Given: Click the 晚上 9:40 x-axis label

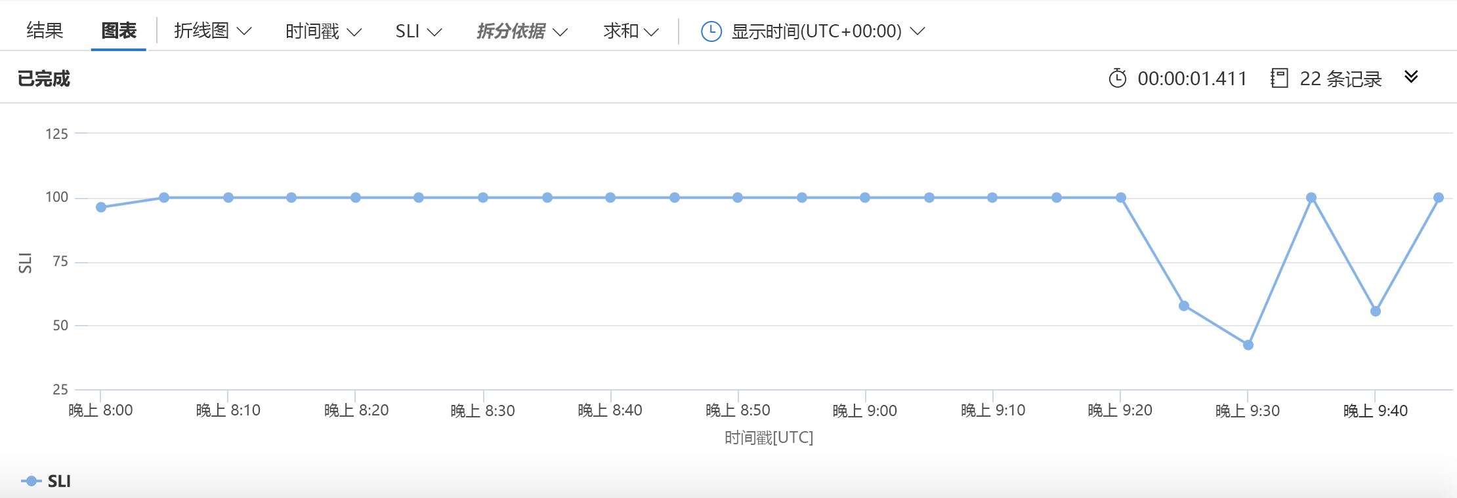Looking at the screenshot, I should point(1376,411).
